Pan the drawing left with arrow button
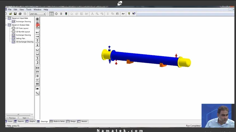236x132 pixels. pos(37,33)
